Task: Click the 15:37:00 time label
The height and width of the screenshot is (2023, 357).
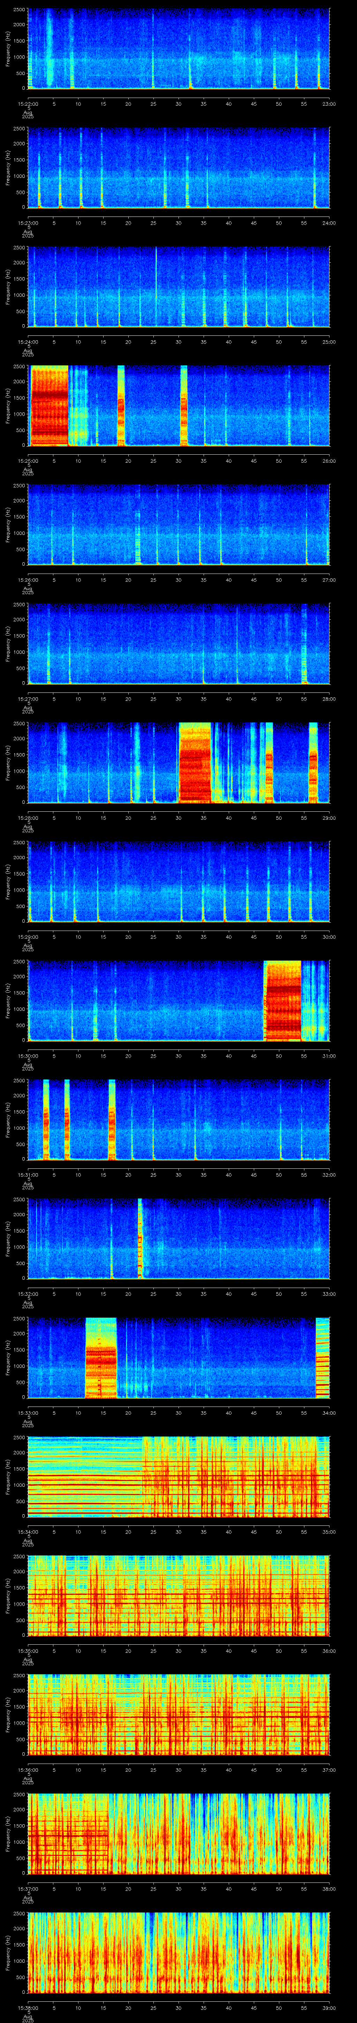Action: pos(28,1889)
